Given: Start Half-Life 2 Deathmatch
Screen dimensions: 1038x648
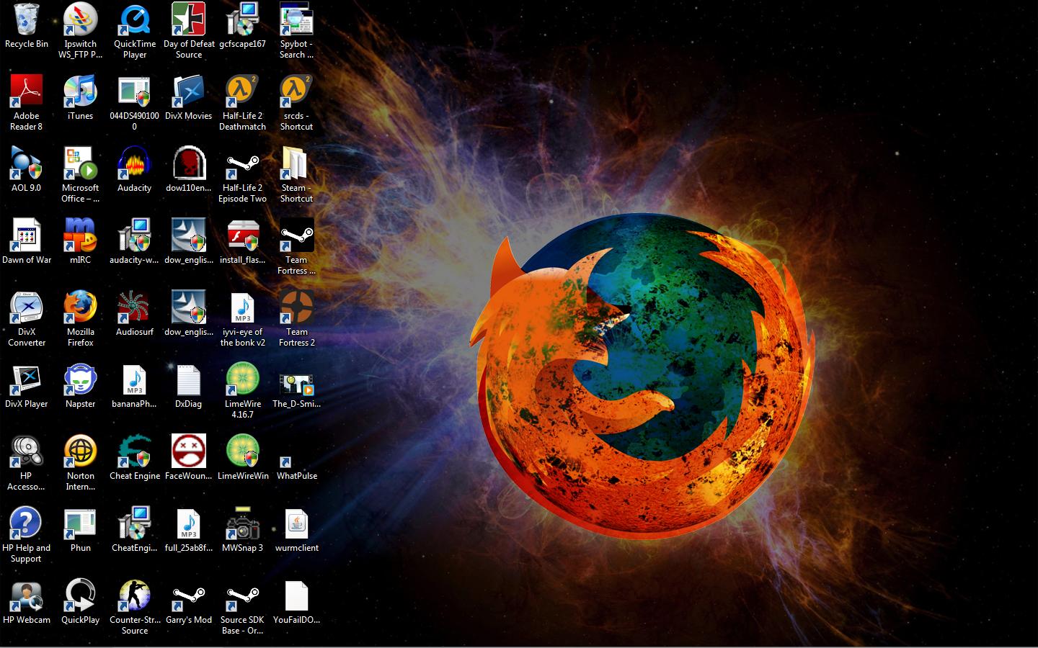Looking at the screenshot, I should tap(242, 94).
